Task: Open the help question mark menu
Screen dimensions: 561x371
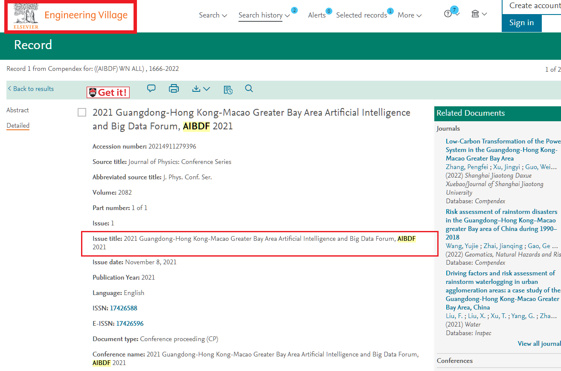Action: coord(452,14)
